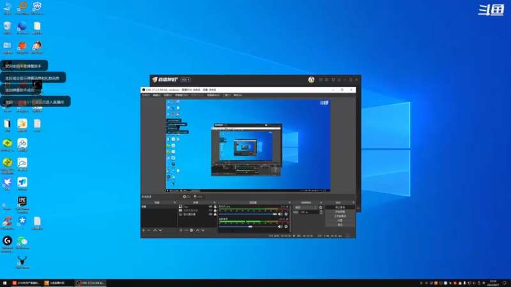This screenshot has height=287, width=511.
Task: Pop out the Scene Transitions dock panel
Action: (321, 203)
